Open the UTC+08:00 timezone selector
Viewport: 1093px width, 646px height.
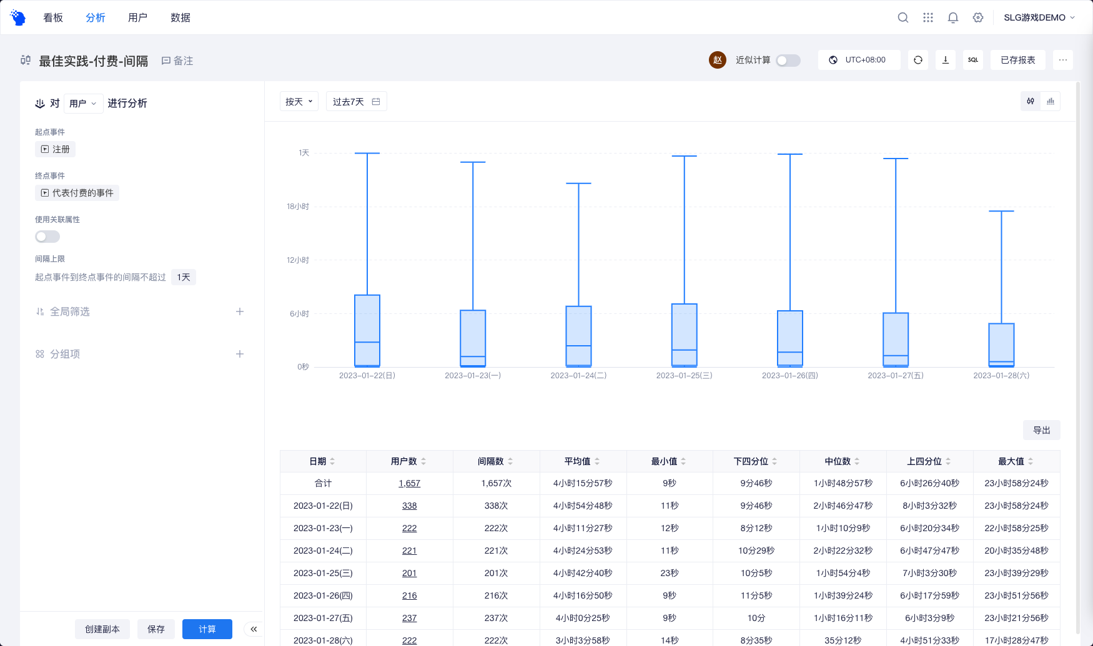point(859,60)
